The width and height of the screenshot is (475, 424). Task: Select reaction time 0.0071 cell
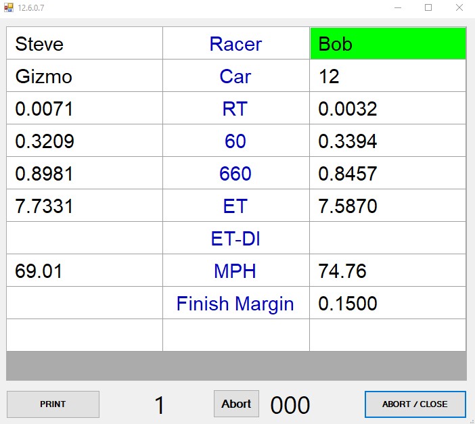click(85, 108)
